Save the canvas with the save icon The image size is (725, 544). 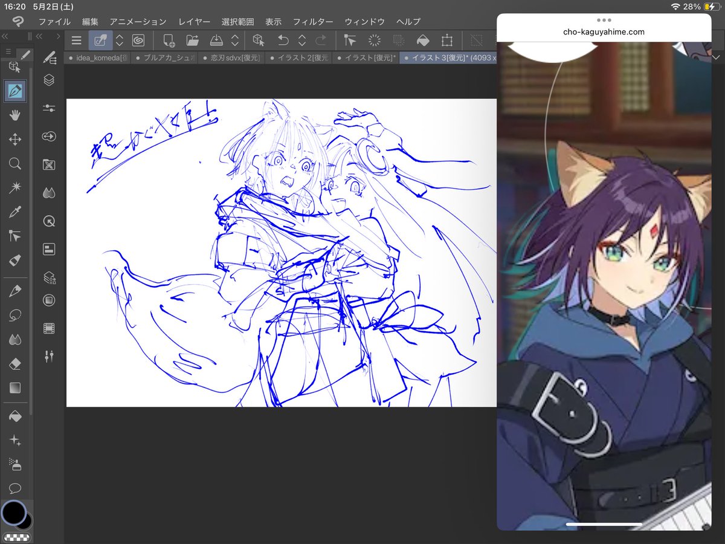click(x=216, y=40)
